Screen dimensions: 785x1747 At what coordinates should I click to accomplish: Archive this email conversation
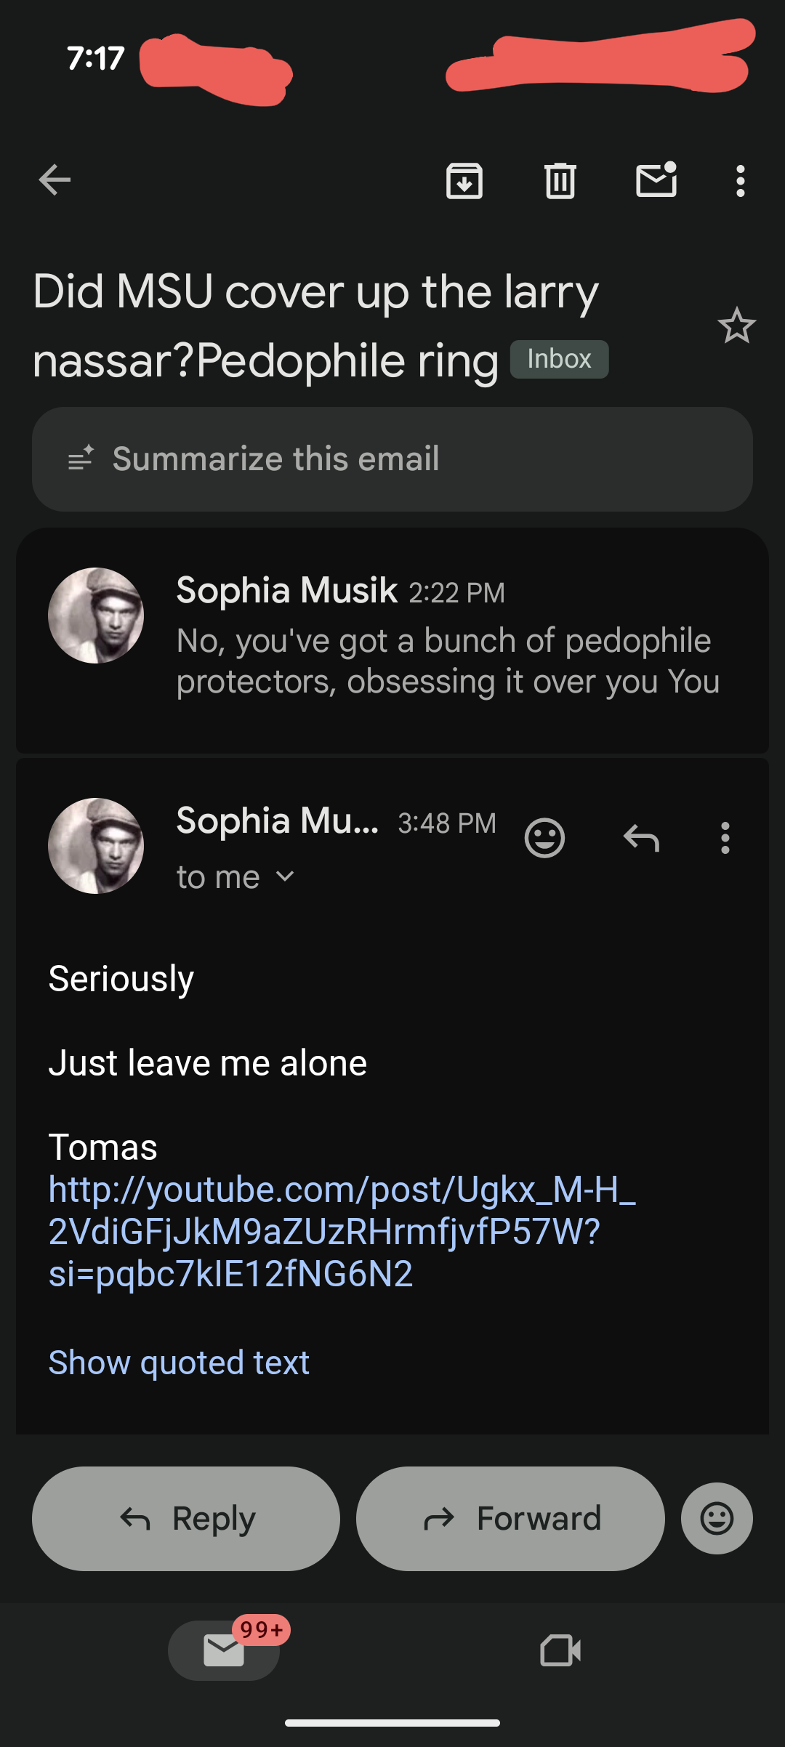point(464,181)
